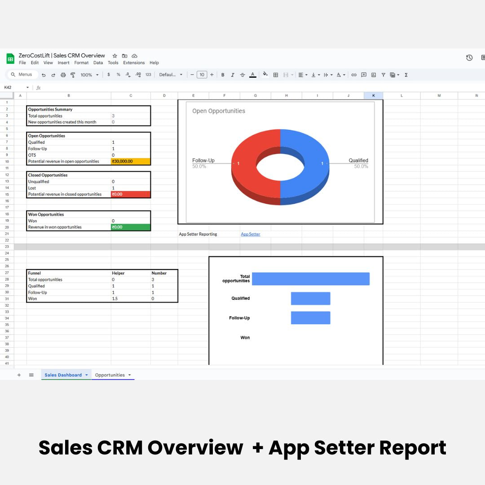
Task: Toggle Bold formatting
Action: pyautogui.click(x=223, y=75)
